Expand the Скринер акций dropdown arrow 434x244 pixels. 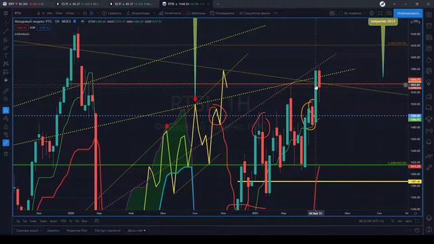pos(41,230)
